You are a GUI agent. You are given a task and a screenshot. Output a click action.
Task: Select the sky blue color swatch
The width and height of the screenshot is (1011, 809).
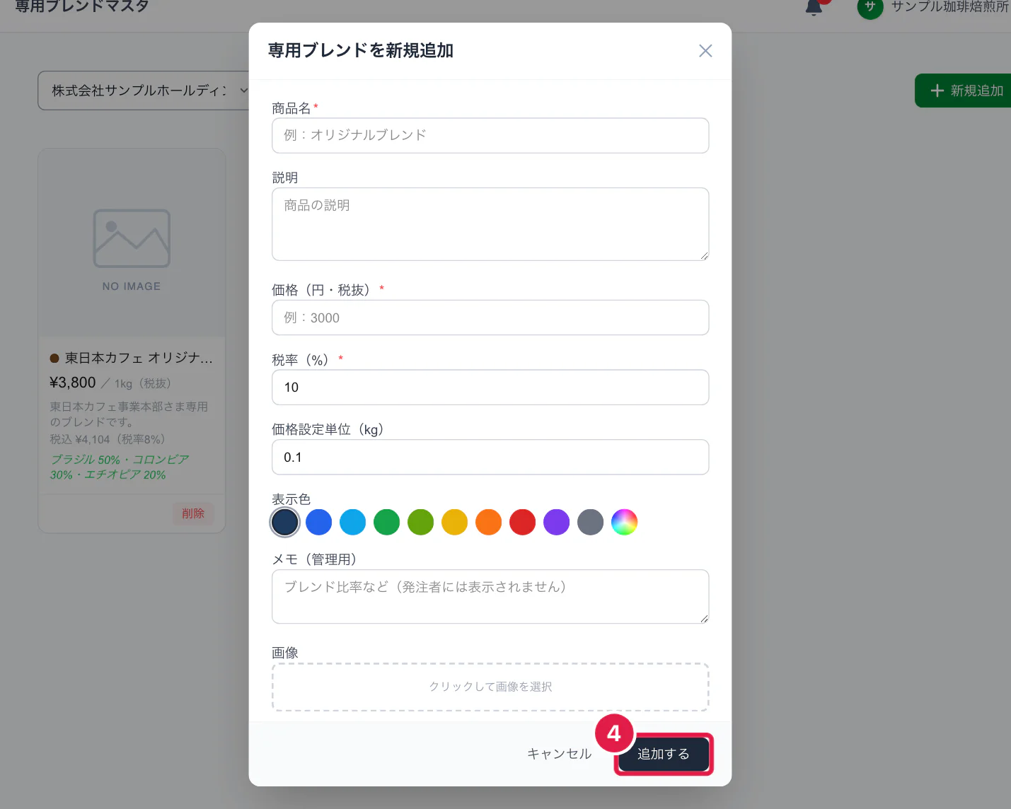[353, 522]
